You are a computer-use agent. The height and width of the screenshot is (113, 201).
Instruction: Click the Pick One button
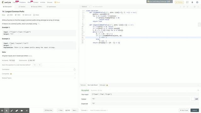tap(48, 110)
